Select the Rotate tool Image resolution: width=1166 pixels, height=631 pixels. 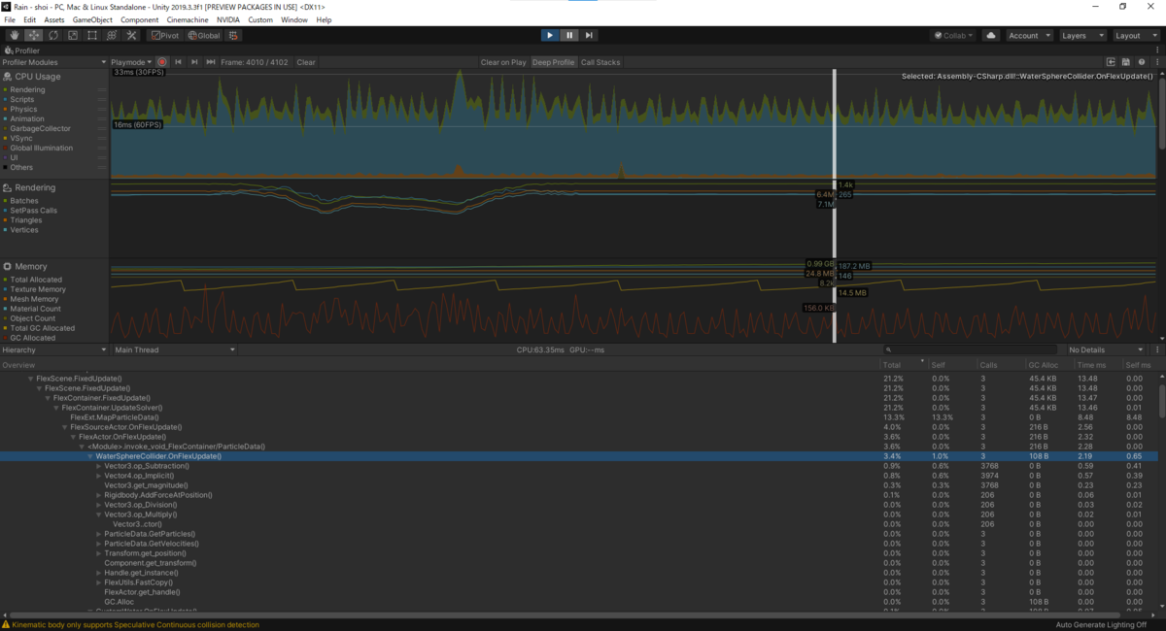coord(53,35)
